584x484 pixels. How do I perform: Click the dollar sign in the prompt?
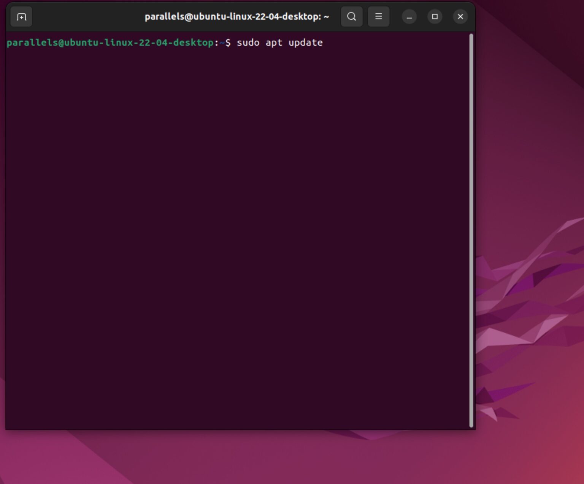point(228,43)
